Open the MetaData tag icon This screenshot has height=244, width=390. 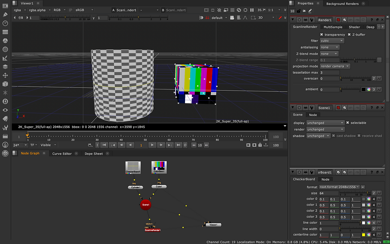tap(5, 119)
